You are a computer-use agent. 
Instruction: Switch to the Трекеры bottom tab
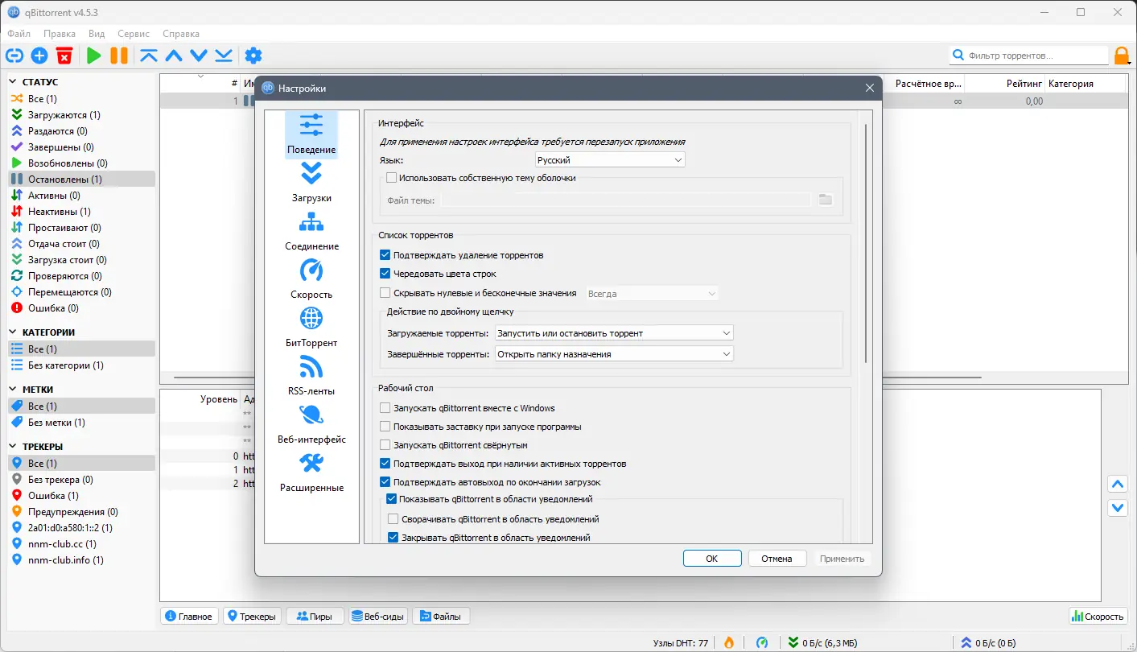click(x=253, y=617)
